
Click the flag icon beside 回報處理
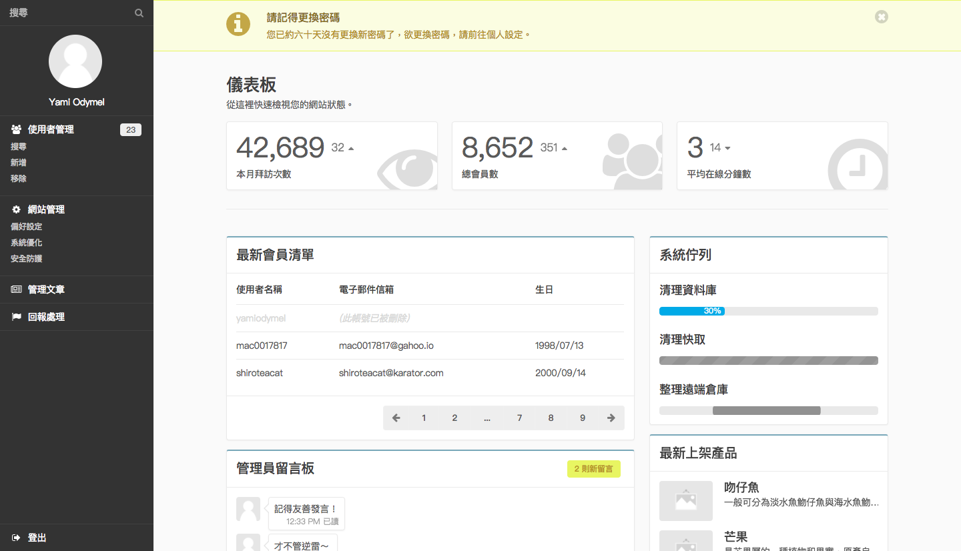coord(17,317)
